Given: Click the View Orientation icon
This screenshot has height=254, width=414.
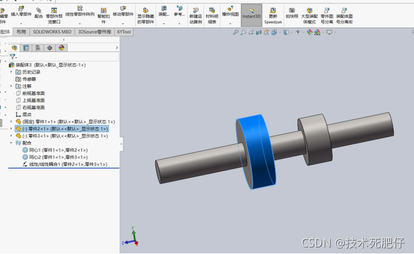Looking at the screenshot, I should click(275, 32).
